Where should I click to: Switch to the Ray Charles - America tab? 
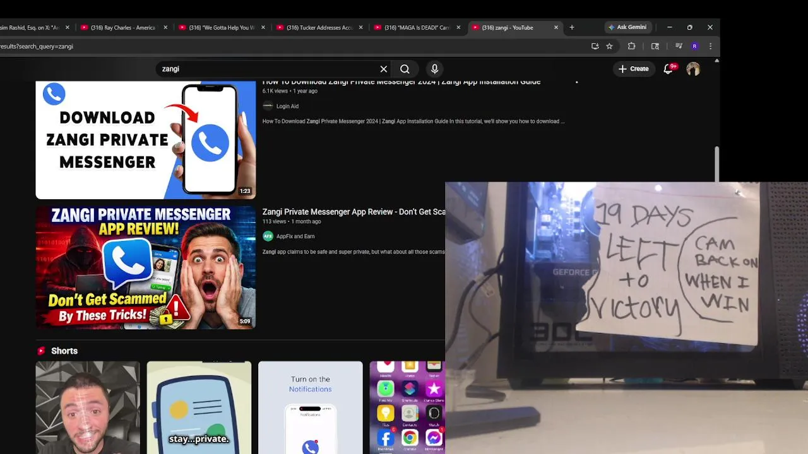point(123,27)
